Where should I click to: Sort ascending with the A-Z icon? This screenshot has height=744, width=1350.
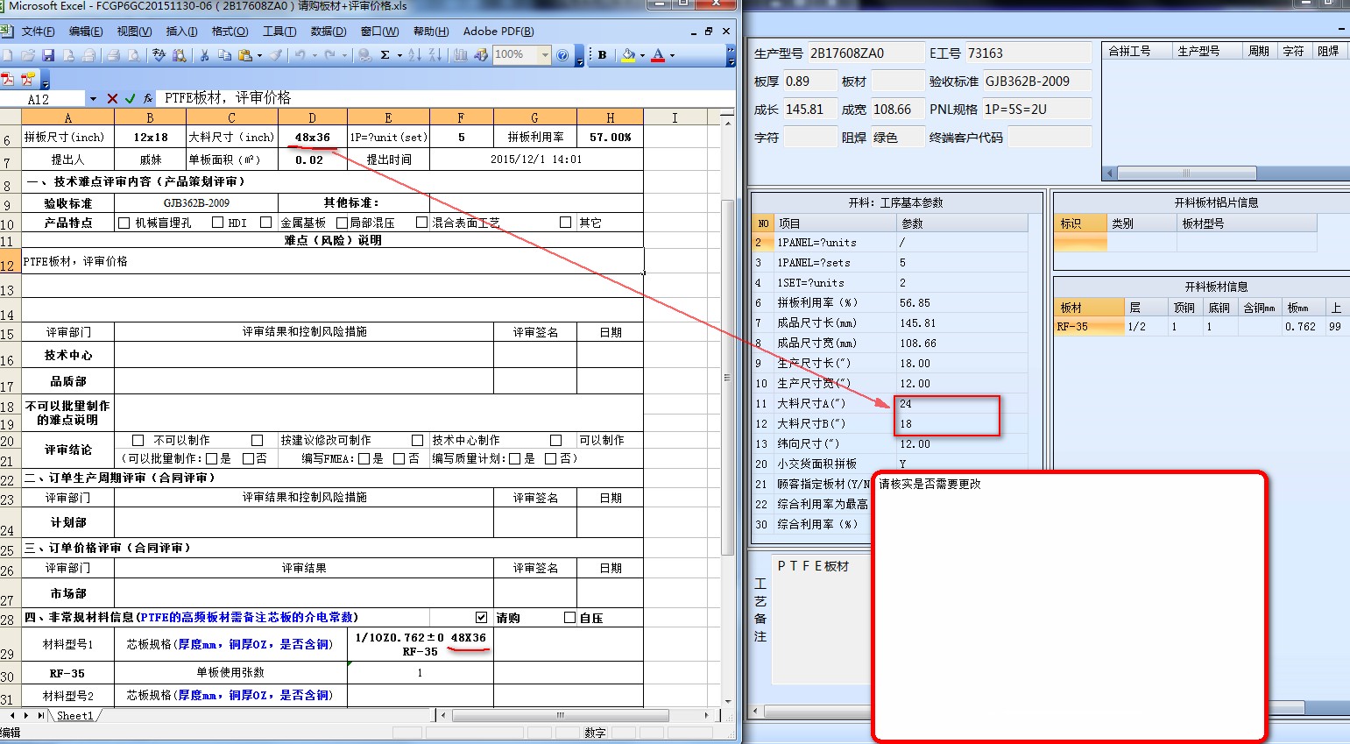tap(414, 55)
